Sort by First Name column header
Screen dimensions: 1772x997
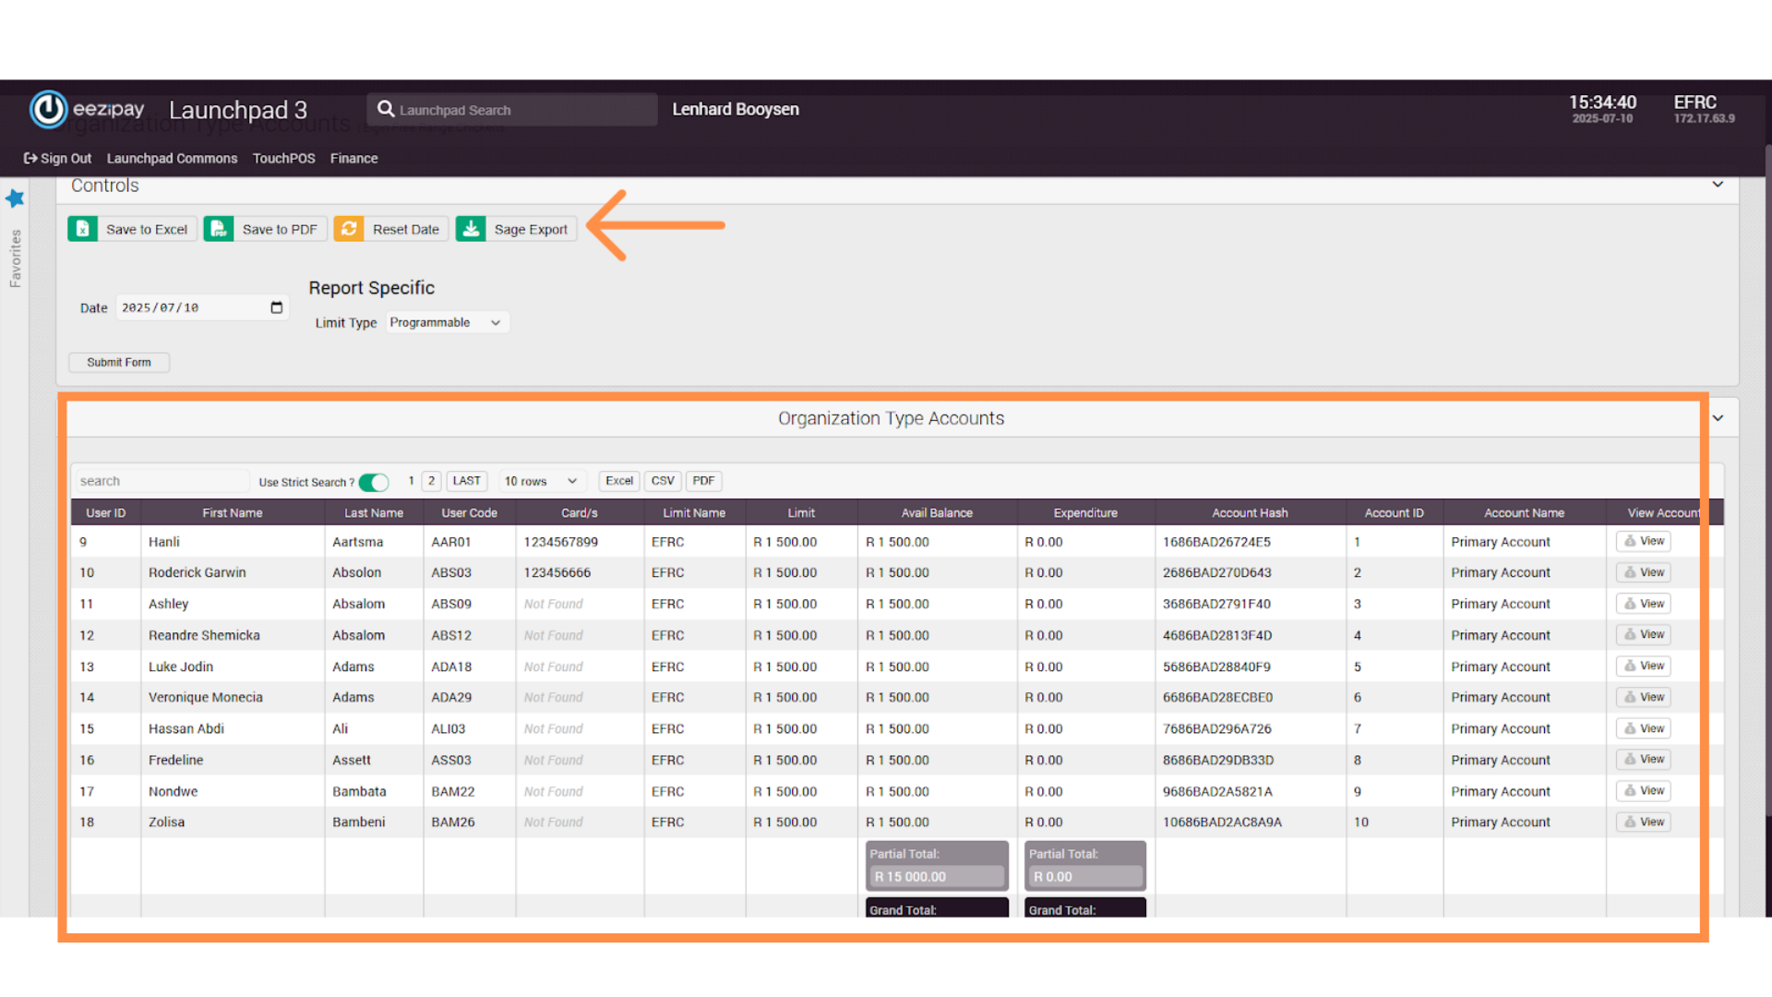233,512
